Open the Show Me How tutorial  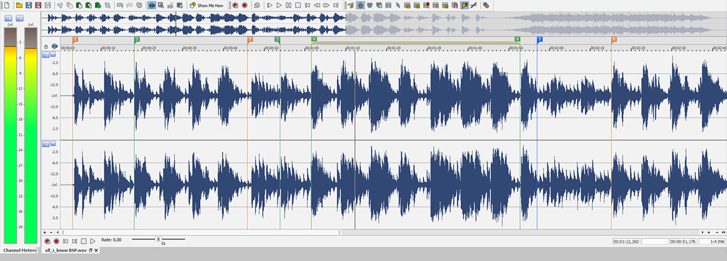pyautogui.click(x=206, y=5)
